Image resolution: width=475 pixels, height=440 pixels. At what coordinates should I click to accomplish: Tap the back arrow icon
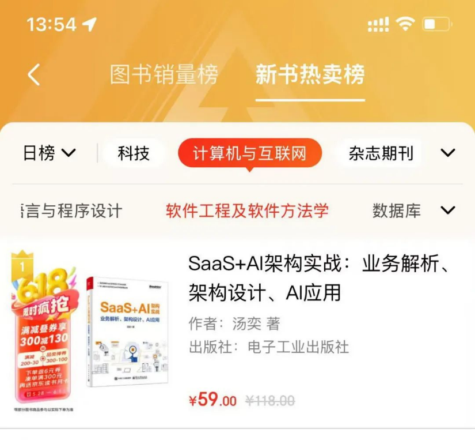[33, 74]
